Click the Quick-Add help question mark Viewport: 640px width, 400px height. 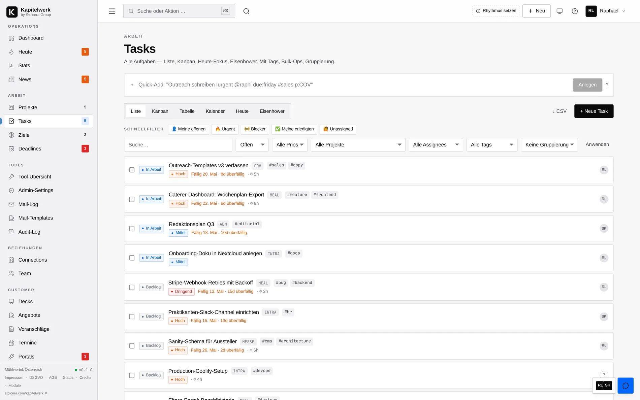[x=607, y=85]
